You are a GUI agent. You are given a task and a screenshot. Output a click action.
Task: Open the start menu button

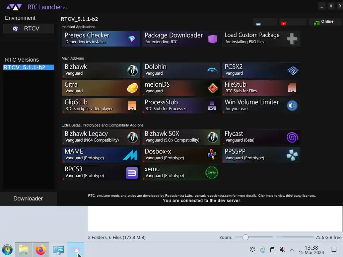[7, 250]
